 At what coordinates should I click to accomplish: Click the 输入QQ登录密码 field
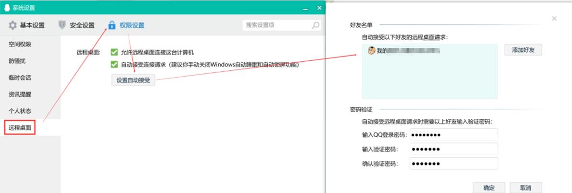click(x=454, y=135)
